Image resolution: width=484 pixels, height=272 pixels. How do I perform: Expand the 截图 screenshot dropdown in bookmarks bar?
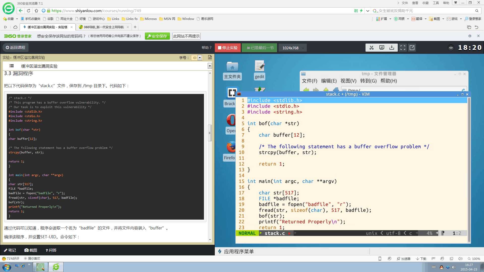point(443,19)
